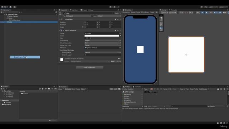This screenshot has height=129, width=229.
Task: Toggle the Flip X checkbox
Action: pos(86,38)
